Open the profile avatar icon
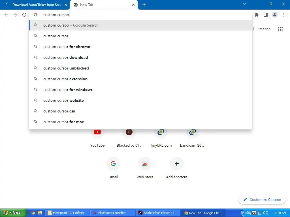The image size is (290, 217). pyautogui.click(x=275, y=15)
